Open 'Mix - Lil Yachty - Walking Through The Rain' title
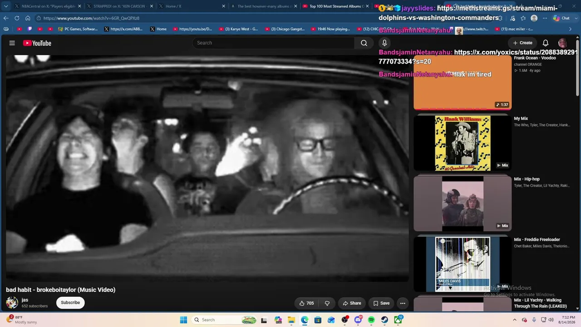The height and width of the screenshot is (327, 581). [541, 303]
